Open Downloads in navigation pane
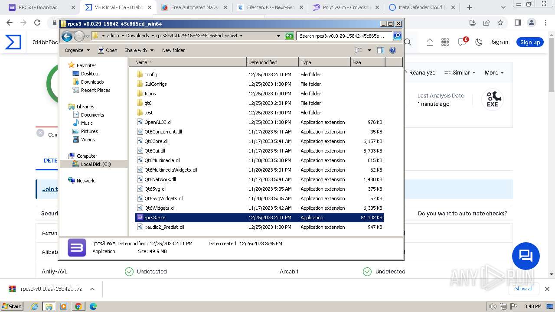Screen dimensions: 555x312 tap(92, 82)
